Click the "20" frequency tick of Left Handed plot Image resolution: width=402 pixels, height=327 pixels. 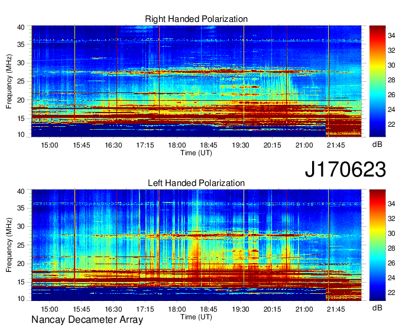[21, 264]
